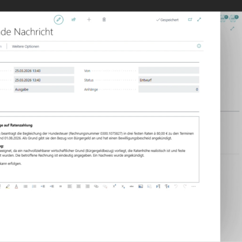This screenshot has width=242, height=242.
Task: Click the Status field Entwurf
Action: pyautogui.click(x=169, y=80)
